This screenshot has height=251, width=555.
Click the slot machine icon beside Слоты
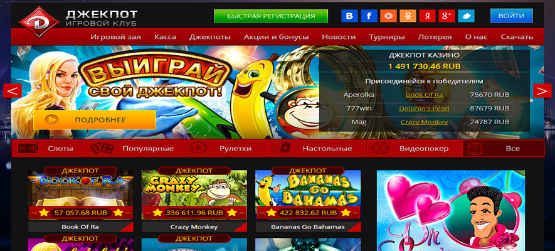pyautogui.click(x=28, y=148)
